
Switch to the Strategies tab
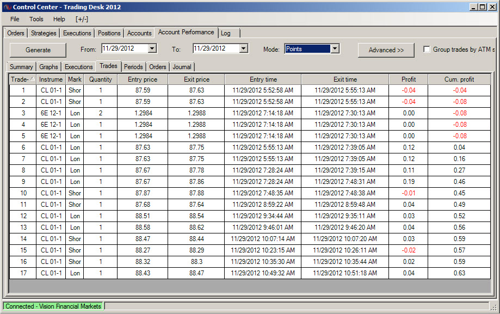[x=44, y=33]
